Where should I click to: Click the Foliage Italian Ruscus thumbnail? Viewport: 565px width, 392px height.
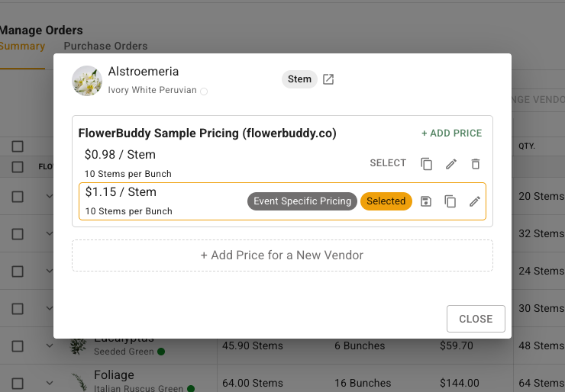tap(79, 382)
